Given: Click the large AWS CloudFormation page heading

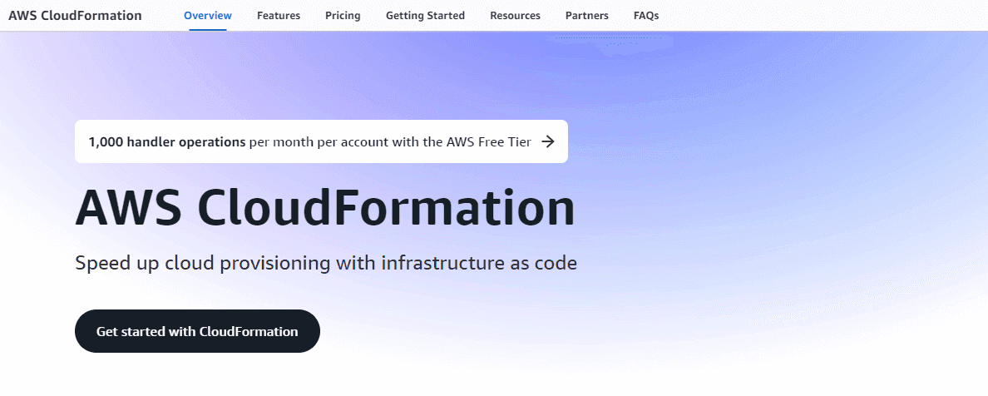Looking at the screenshot, I should (325, 209).
